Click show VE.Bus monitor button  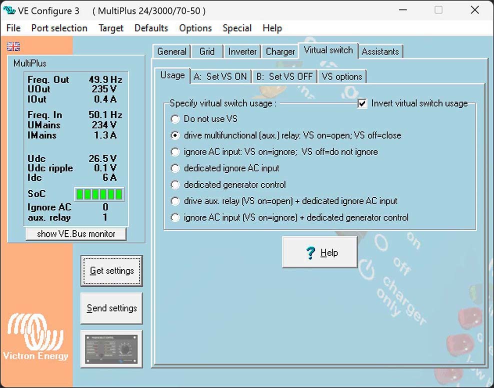tap(76, 234)
